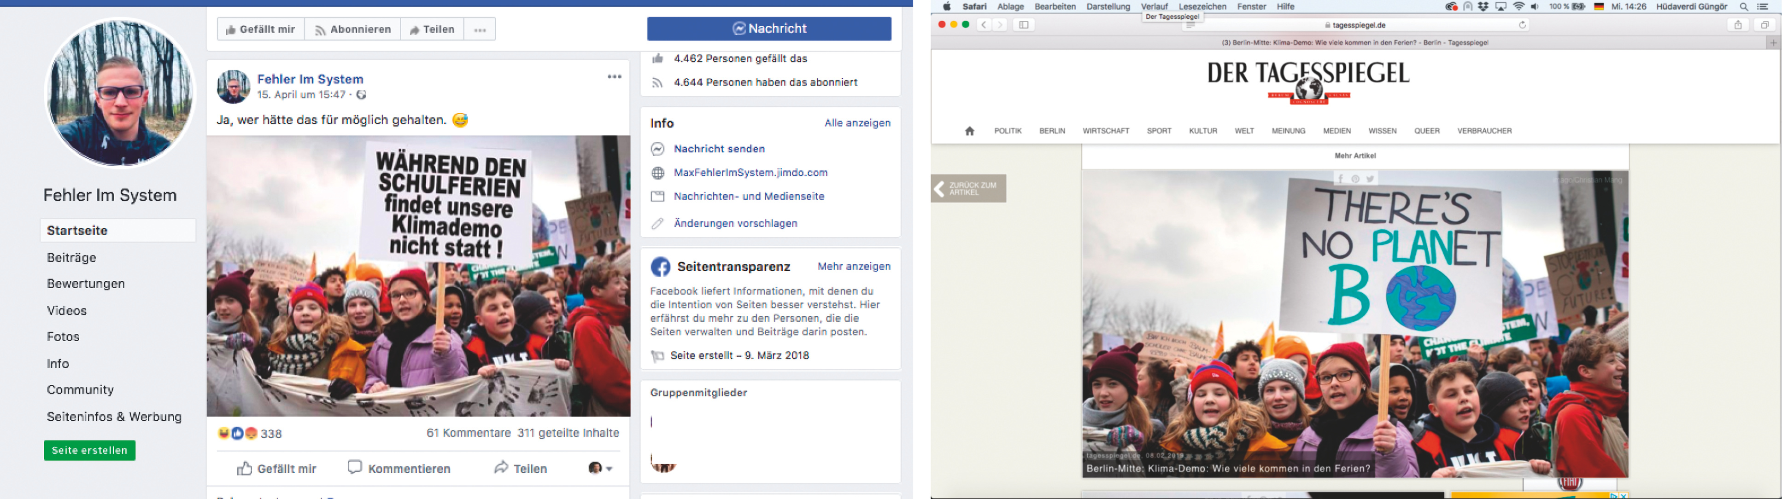Click the Kommentieren speech bubble icon
Image resolution: width=1782 pixels, height=499 pixels.
(355, 468)
